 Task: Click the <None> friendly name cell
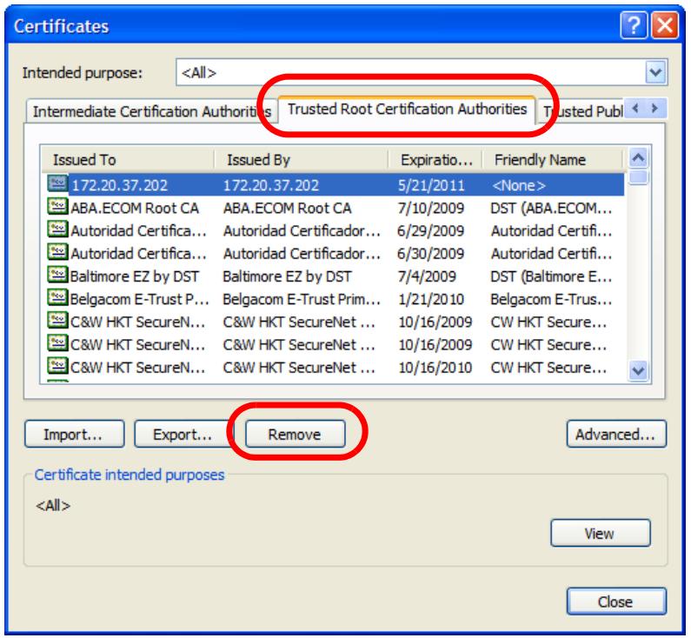[519, 185]
